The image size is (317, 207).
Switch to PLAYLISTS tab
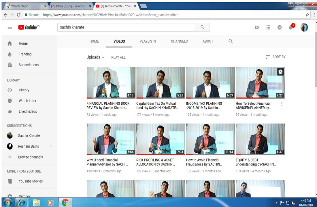point(148,41)
